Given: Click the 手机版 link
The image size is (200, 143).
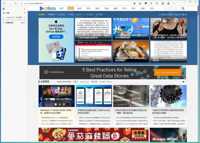Looking at the screenshot, I should point(71,15).
